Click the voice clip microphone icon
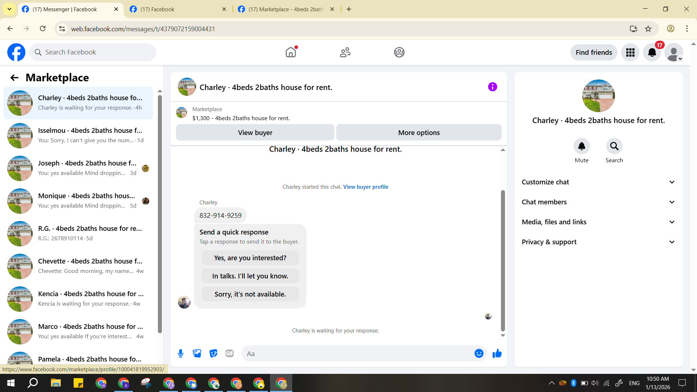 point(180,354)
